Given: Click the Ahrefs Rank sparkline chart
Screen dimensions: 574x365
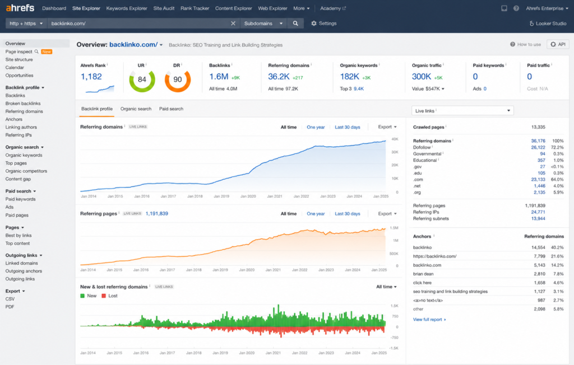Looking at the screenshot, I should (100, 88).
